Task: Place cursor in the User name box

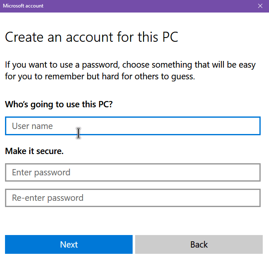Action: pyautogui.click(x=133, y=126)
